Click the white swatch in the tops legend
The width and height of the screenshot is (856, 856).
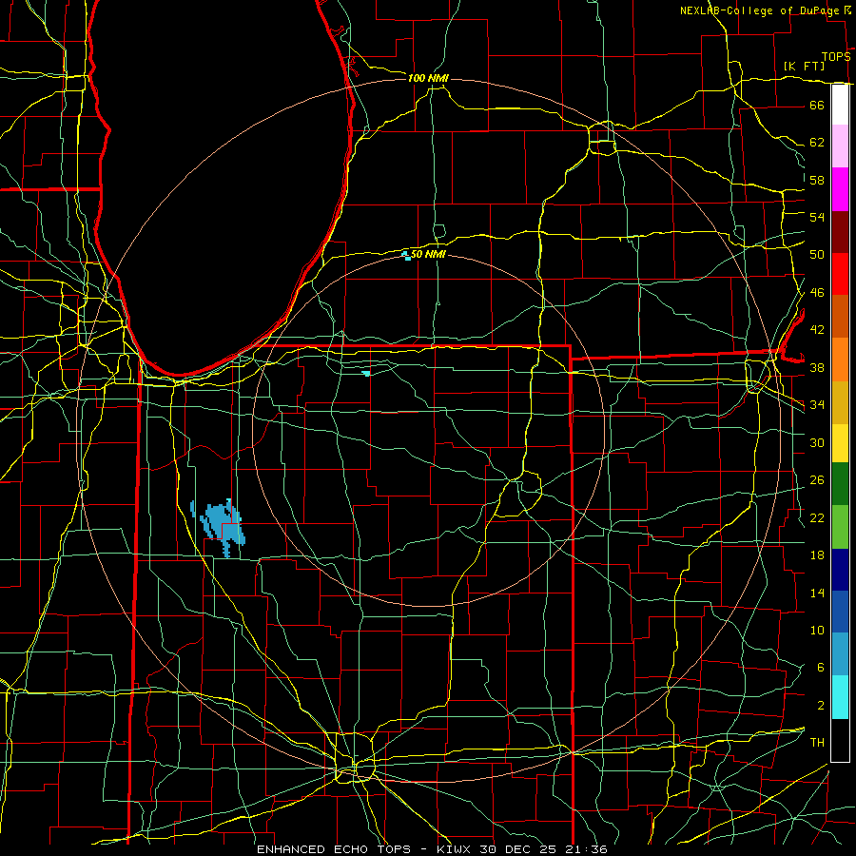[x=840, y=105]
